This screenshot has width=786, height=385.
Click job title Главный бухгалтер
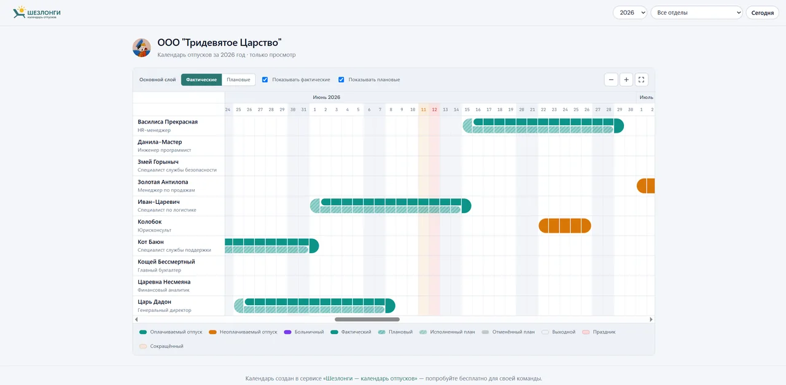pyautogui.click(x=160, y=270)
